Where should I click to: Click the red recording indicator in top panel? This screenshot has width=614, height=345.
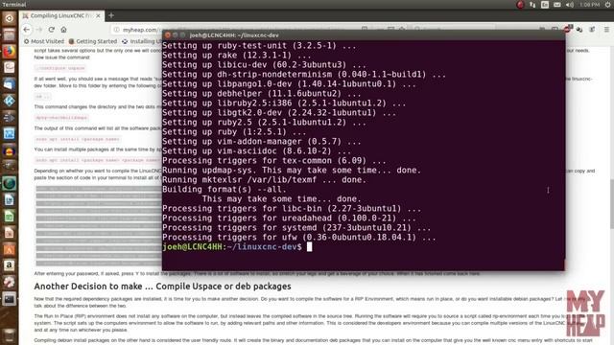point(520,5)
